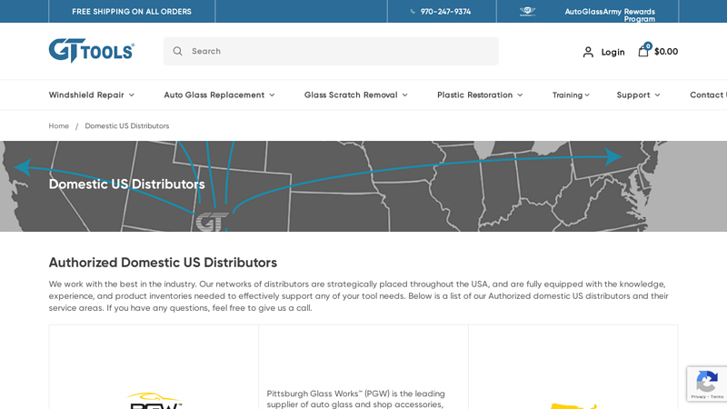Viewport: 727px width, 409px height.
Task: Click the AutoGlassArmy rewards badge icon
Action: (527, 12)
